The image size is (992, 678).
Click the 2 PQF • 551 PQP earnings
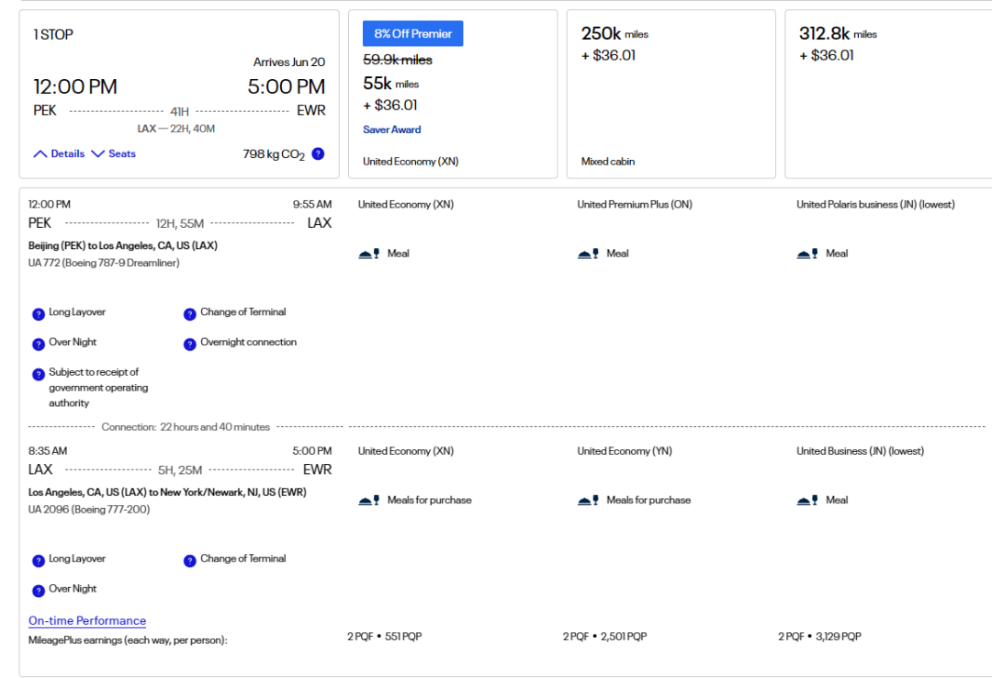tap(385, 637)
